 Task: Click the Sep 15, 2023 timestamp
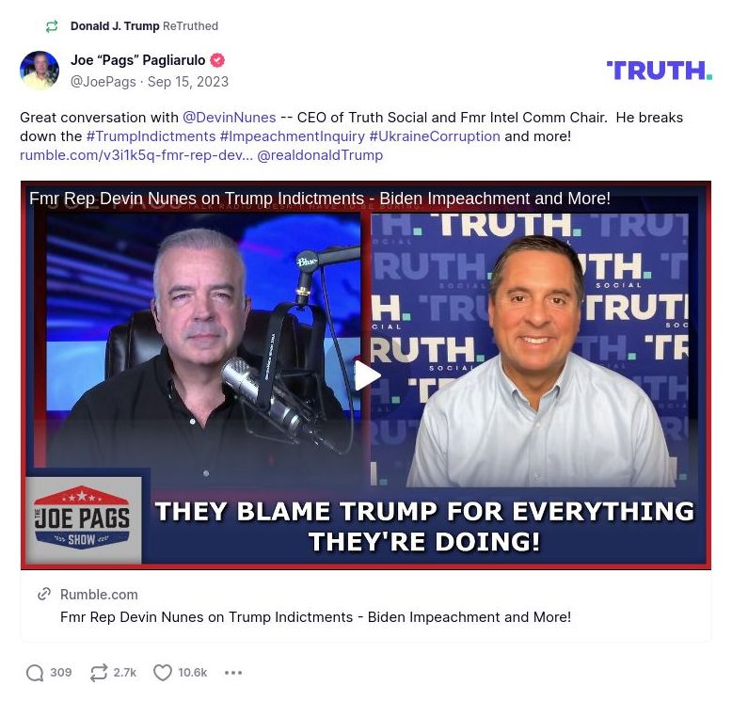coord(188,82)
